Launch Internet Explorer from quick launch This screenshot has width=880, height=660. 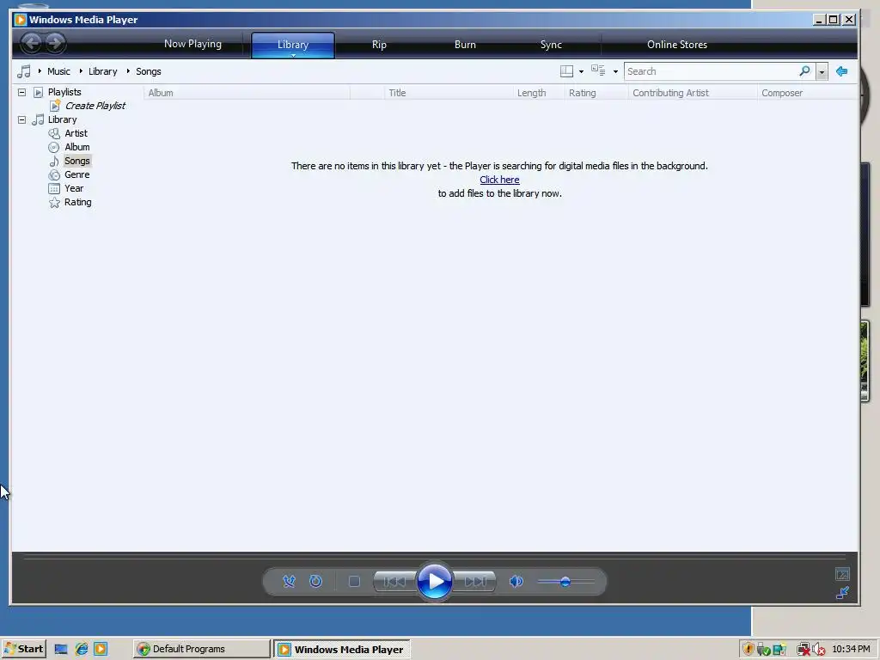(82, 650)
